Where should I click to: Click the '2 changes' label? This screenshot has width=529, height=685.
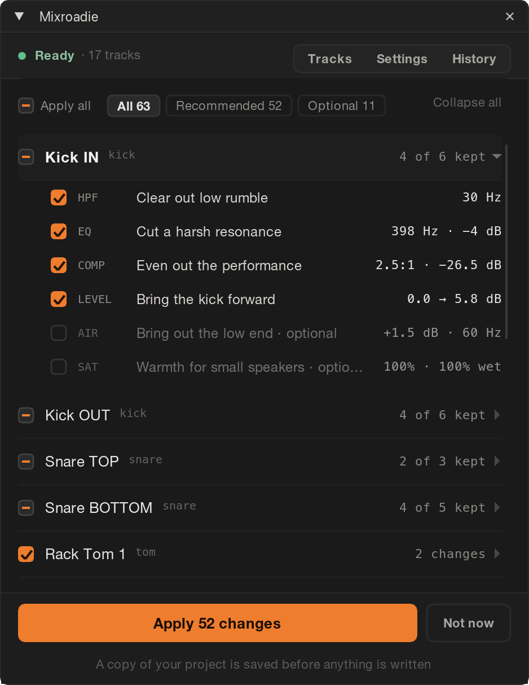pos(450,554)
